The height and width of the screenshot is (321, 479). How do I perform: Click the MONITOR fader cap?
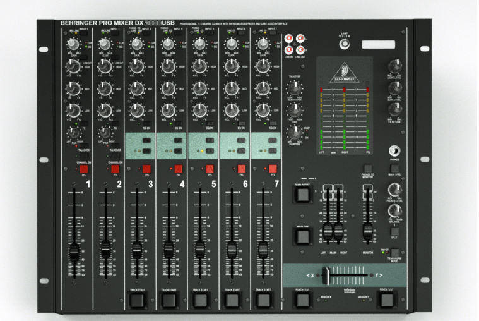point(367,231)
